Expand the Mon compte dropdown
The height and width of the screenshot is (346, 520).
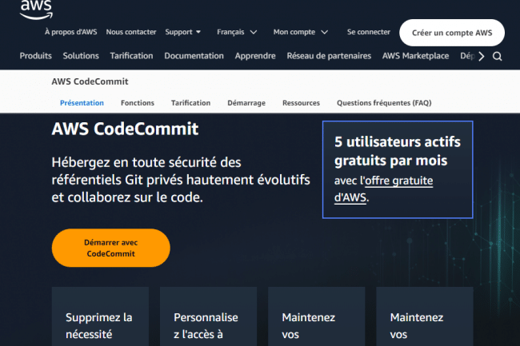[x=301, y=32]
